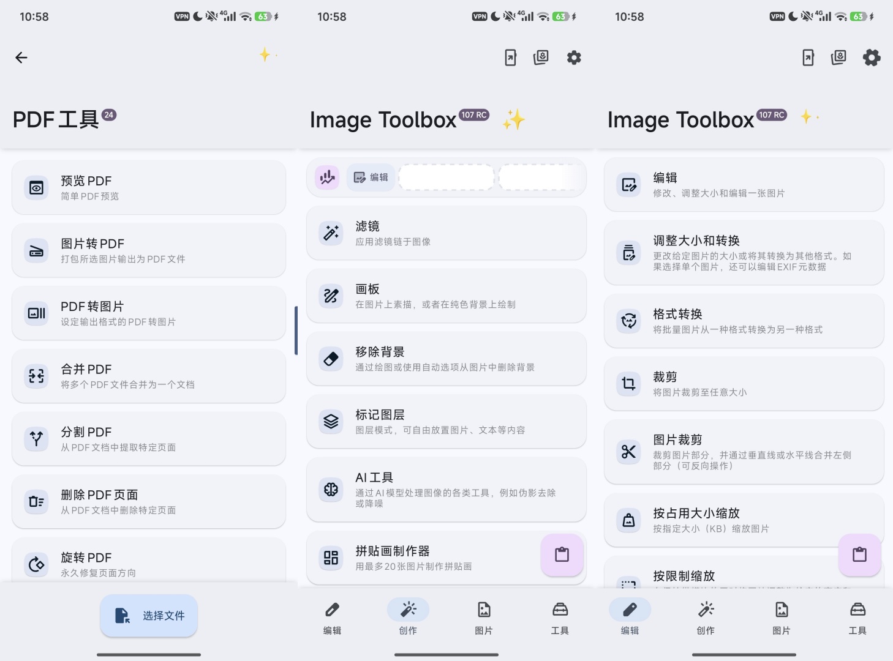This screenshot has height=661, width=893.
Task: Tap the 选择文件 button
Action: pyautogui.click(x=149, y=616)
